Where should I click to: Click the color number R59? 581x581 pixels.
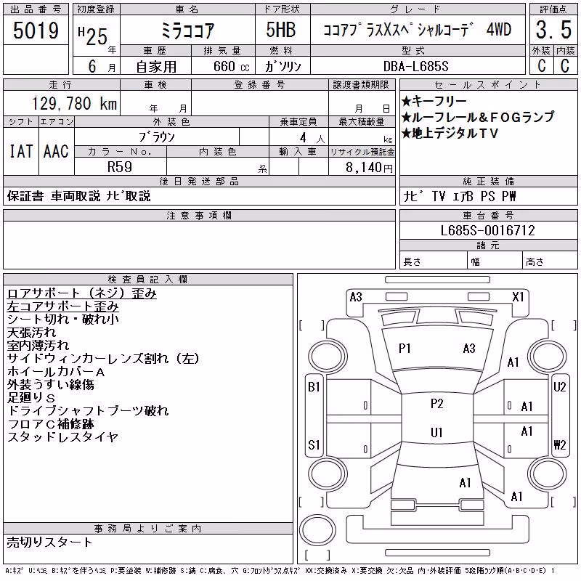(120, 167)
